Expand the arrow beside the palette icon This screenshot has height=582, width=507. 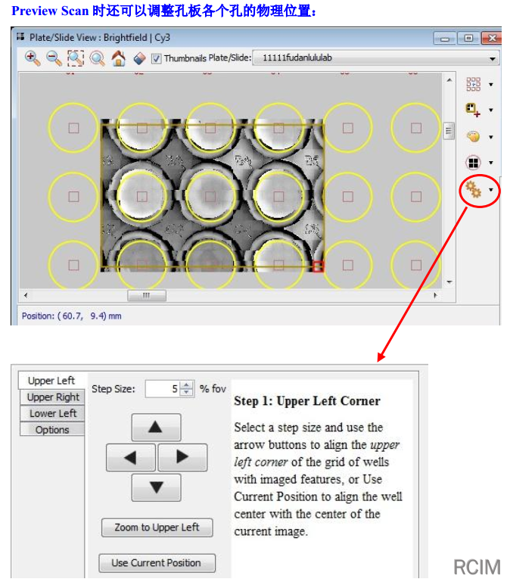[x=492, y=138]
